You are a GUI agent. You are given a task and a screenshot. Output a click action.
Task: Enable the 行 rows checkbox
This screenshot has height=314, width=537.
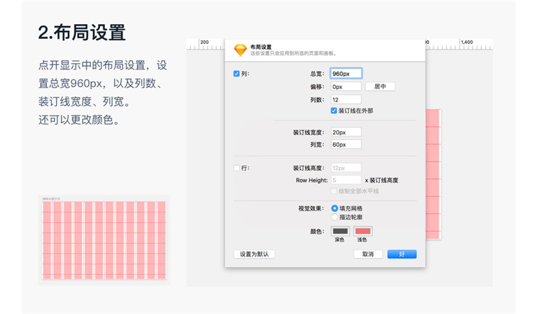(x=236, y=168)
